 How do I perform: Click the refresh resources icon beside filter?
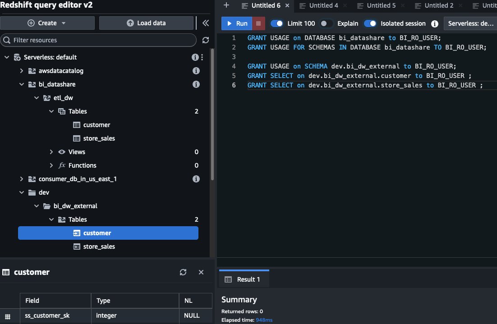click(x=205, y=40)
